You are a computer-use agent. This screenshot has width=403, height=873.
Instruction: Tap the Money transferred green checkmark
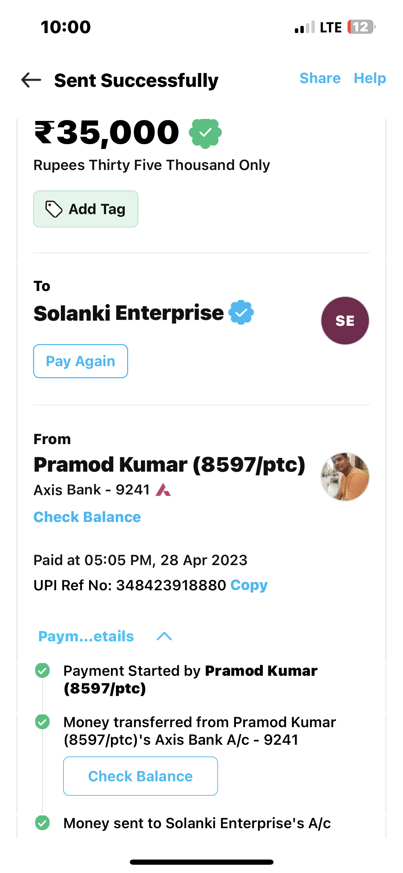click(42, 722)
